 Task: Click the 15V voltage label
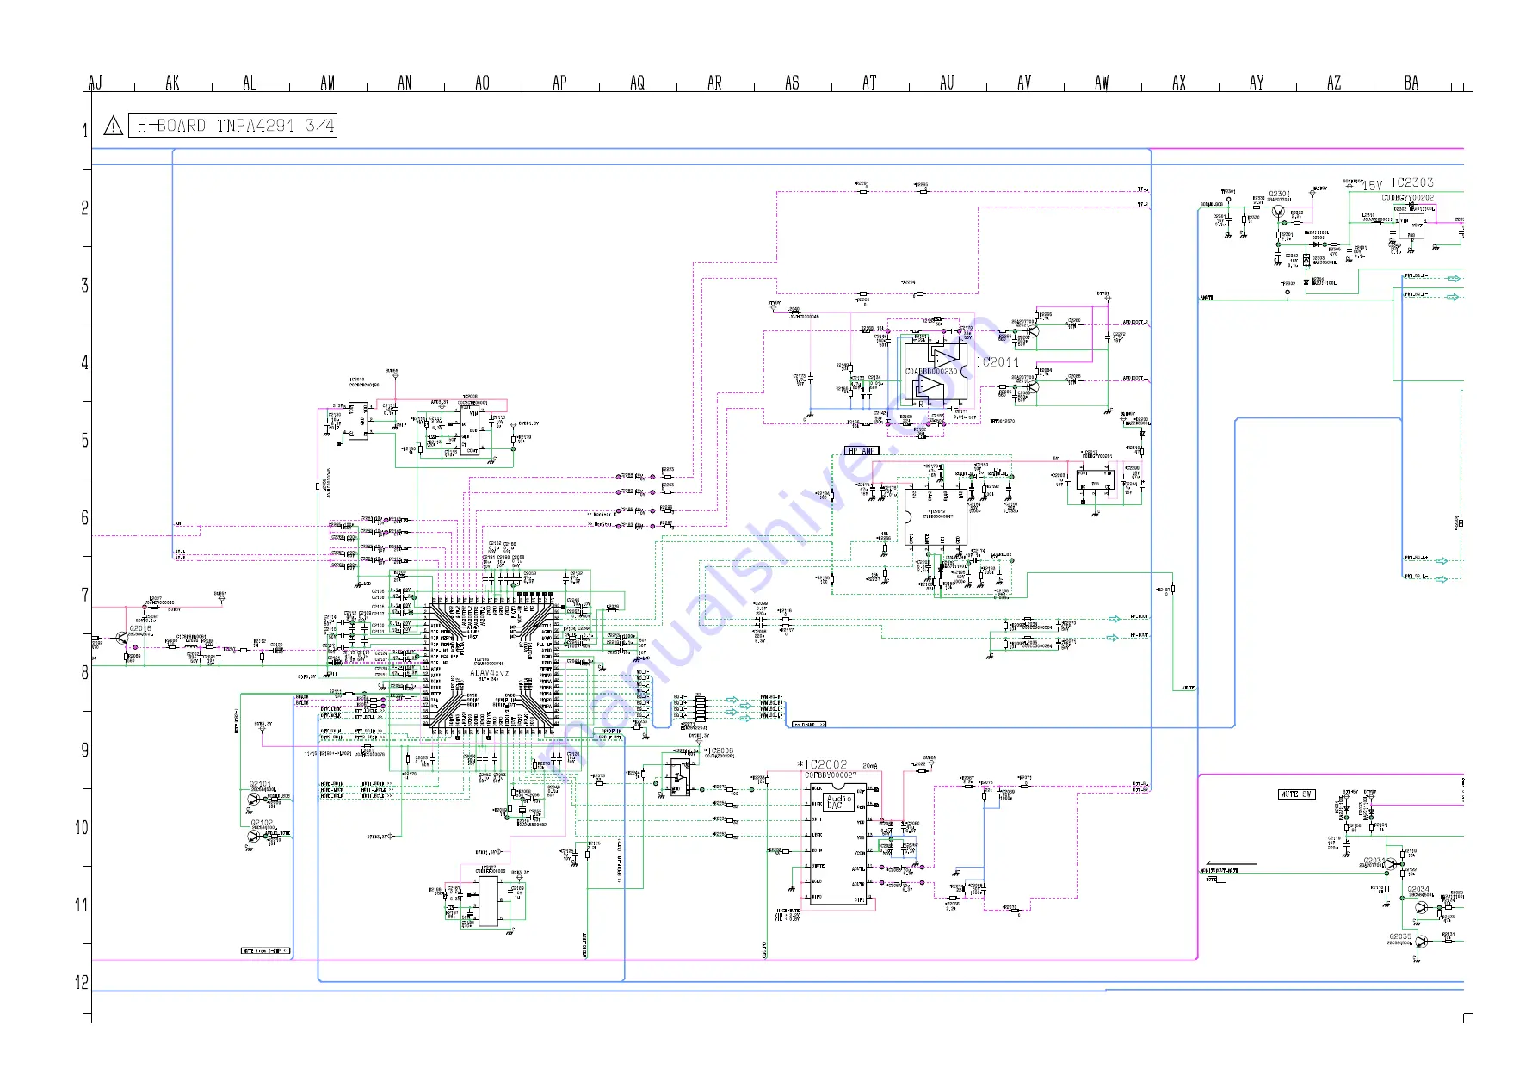(x=1372, y=186)
